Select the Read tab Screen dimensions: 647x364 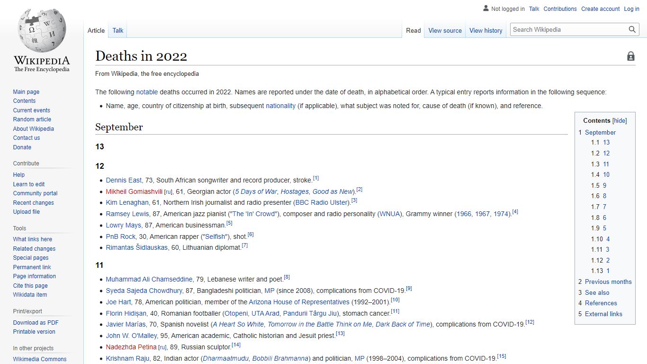coord(413,30)
